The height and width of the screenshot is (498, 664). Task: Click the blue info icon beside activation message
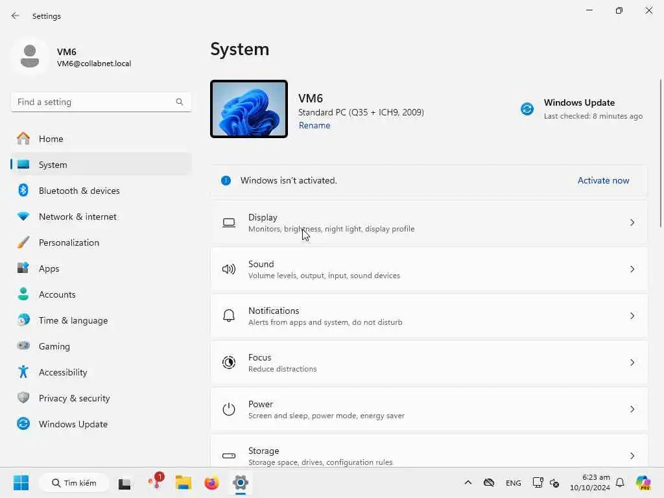[226, 181]
